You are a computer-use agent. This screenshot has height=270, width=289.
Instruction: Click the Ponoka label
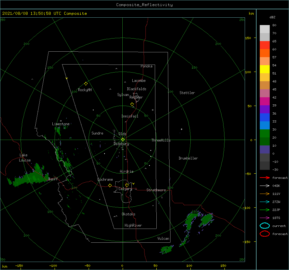pyautogui.click(x=146, y=66)
